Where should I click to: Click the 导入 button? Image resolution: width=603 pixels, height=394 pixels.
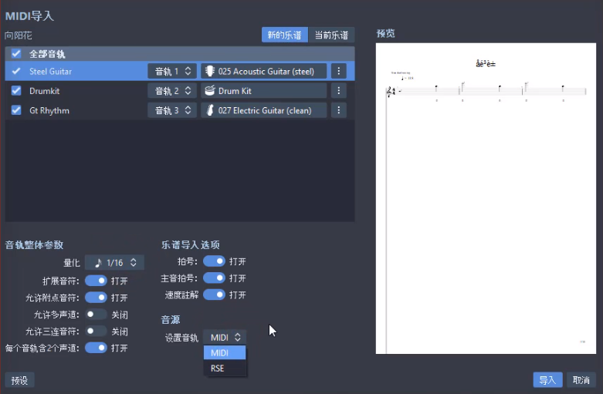coord(547,380)
